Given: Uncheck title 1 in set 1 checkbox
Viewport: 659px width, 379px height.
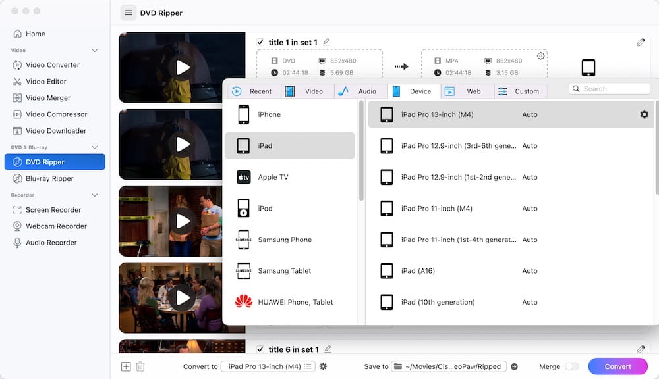Looking at the screenshot, I should (260, 42).
